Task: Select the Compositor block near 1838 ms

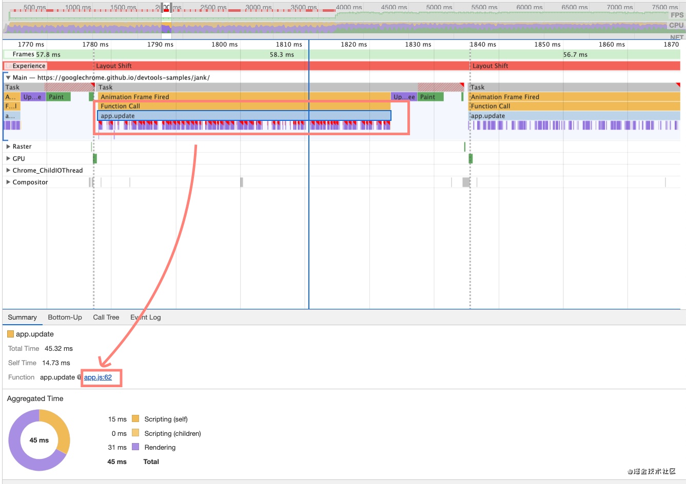Action: coord(466,182)
